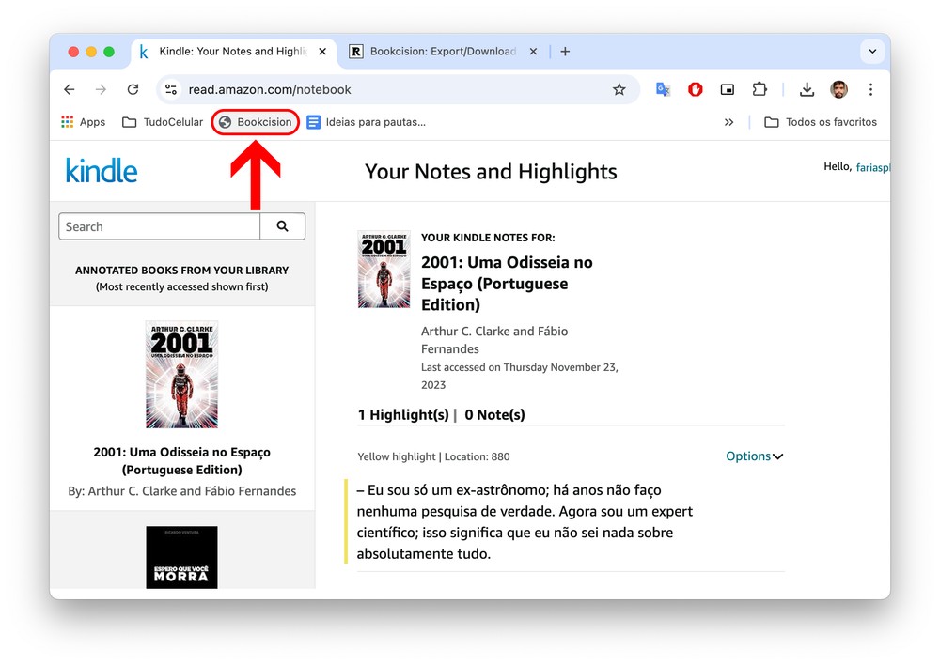Click the browser back arrow
The image size is (940, 665).
click(x=70, y=90)
